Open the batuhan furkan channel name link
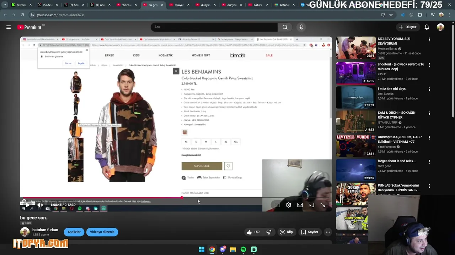This screenshot has width=455, height=255. pos(45,230)
